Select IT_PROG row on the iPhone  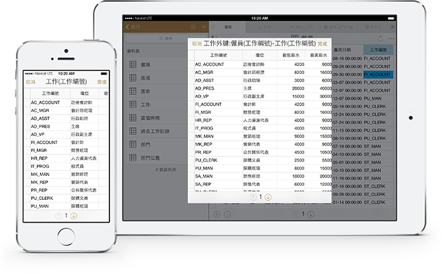point(66,166)
